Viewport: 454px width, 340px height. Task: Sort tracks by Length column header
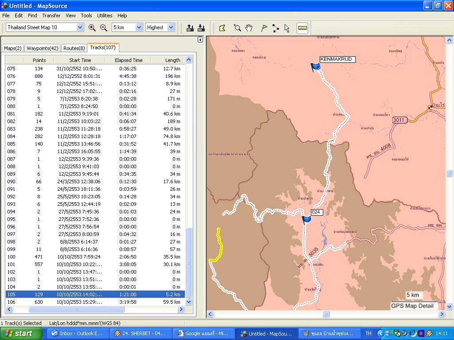172,60
